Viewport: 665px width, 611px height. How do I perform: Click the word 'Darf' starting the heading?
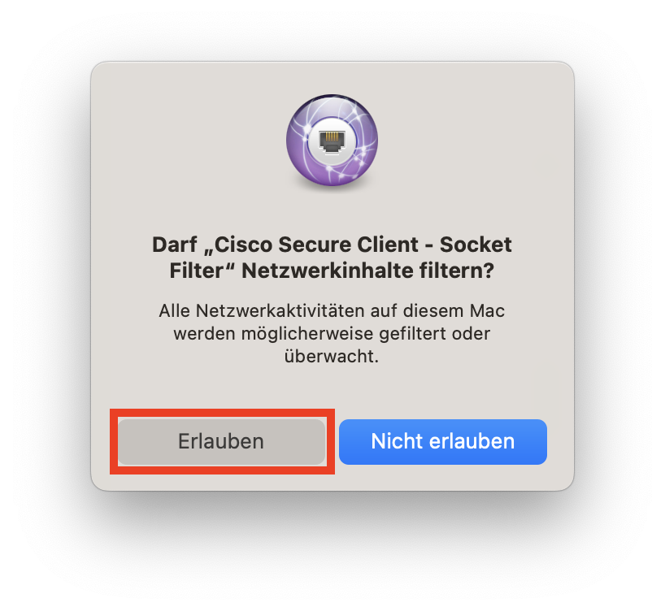pyautogui.click(x=175, y=245)
